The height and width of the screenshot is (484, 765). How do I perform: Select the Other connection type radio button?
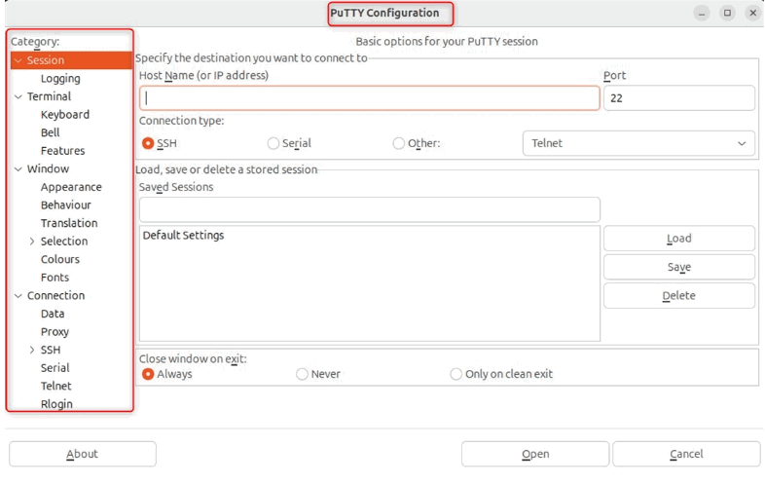399,143
